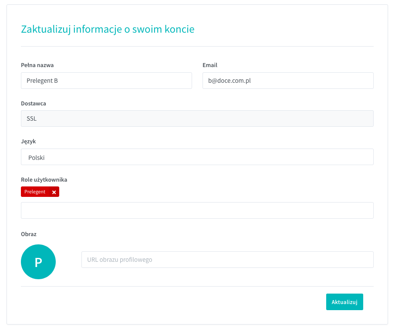The width and height of the screenshot is (395, 328).
Task: Focus the Email input field
Action: coord(287,81)
